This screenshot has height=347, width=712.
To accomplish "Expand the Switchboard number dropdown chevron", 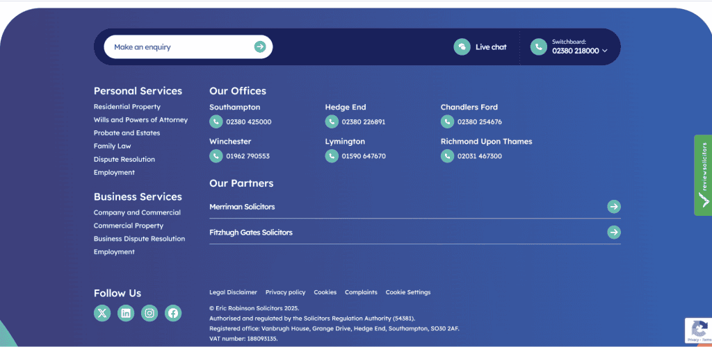I will tap(605, 51).
